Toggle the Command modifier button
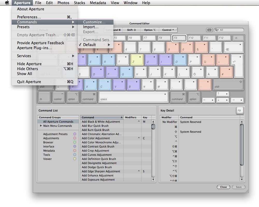 [x=113, y=30]
